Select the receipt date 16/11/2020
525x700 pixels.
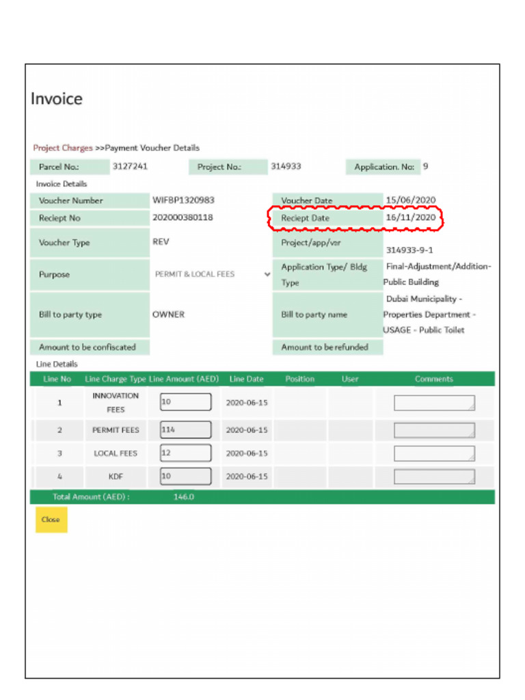411,217
